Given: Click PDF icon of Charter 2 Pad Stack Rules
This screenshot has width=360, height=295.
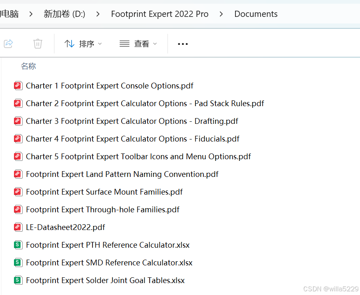Looking at the screenshot, I should 18,103.
